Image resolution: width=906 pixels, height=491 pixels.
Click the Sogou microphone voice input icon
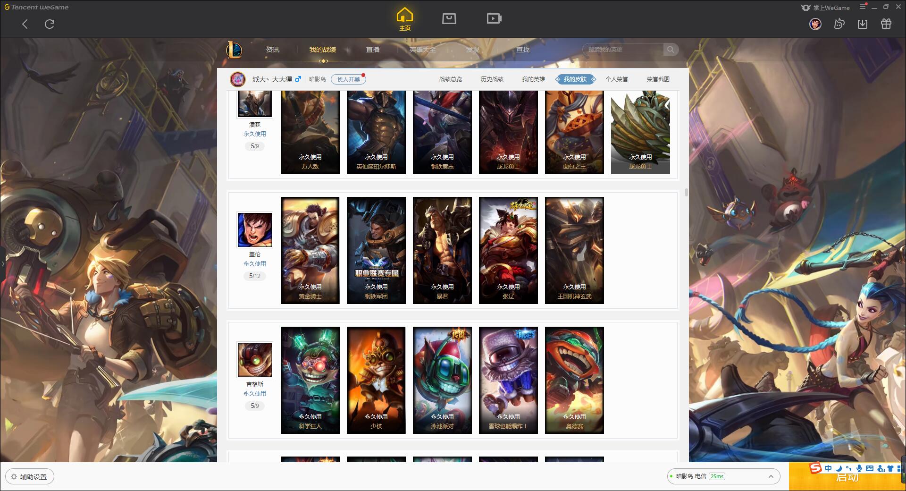click(x=859, y=468)
